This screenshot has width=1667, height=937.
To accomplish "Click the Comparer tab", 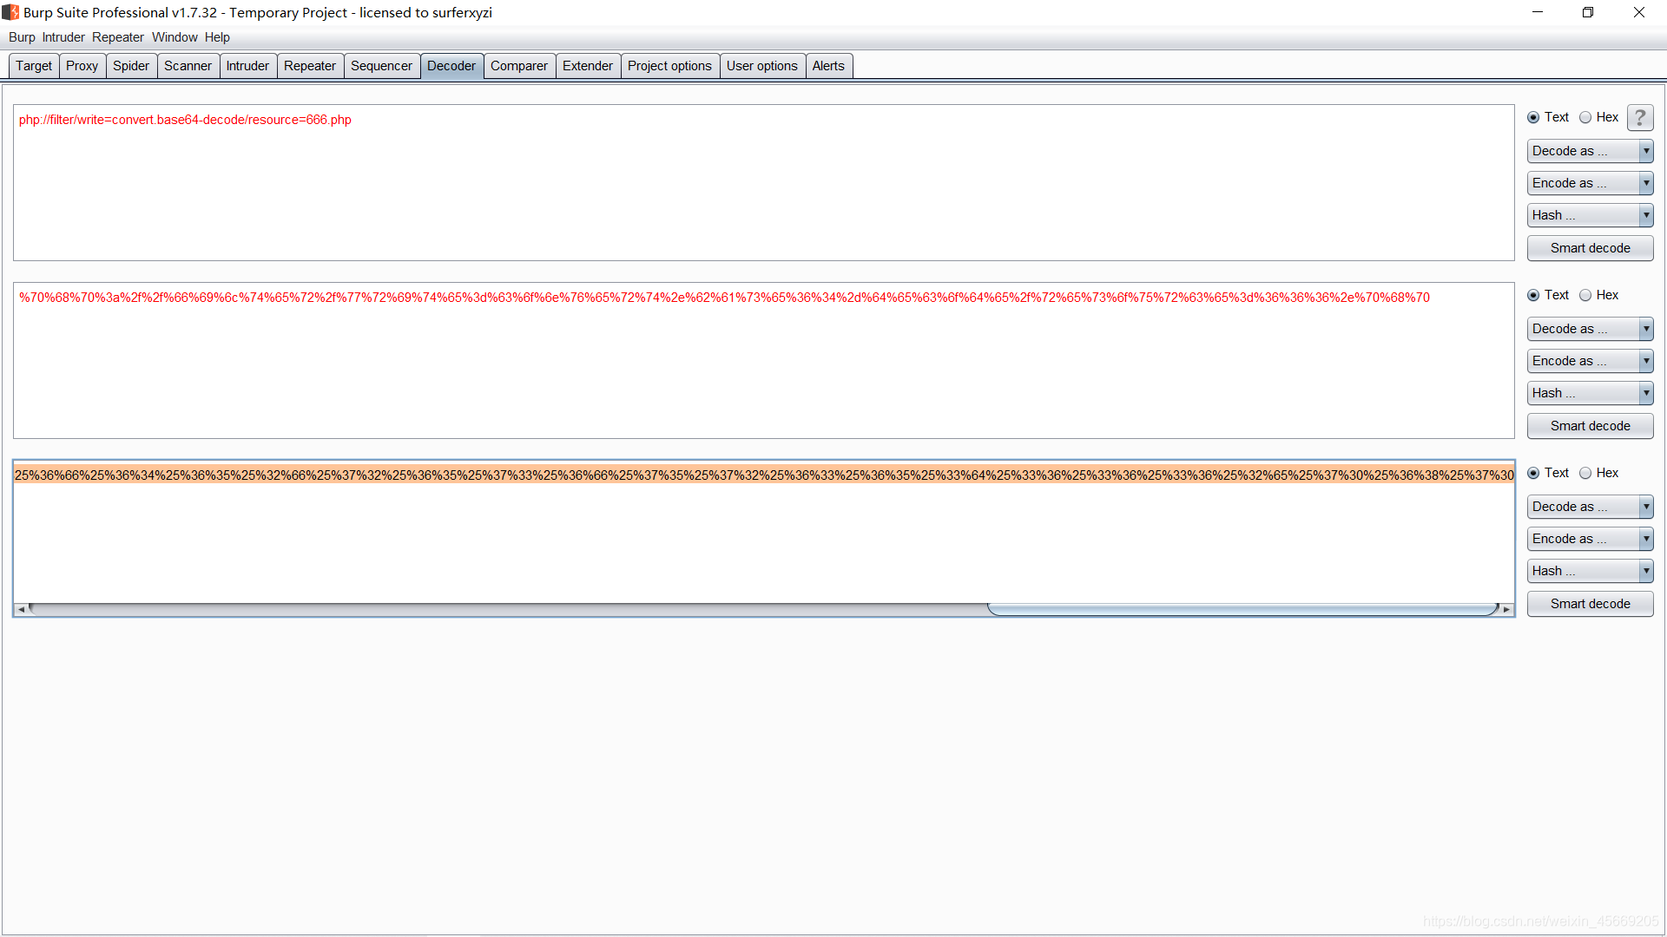I will click(517, 65).
